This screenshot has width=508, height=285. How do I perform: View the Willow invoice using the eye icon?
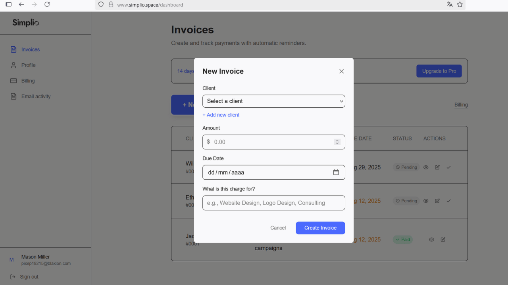(426, 167)
